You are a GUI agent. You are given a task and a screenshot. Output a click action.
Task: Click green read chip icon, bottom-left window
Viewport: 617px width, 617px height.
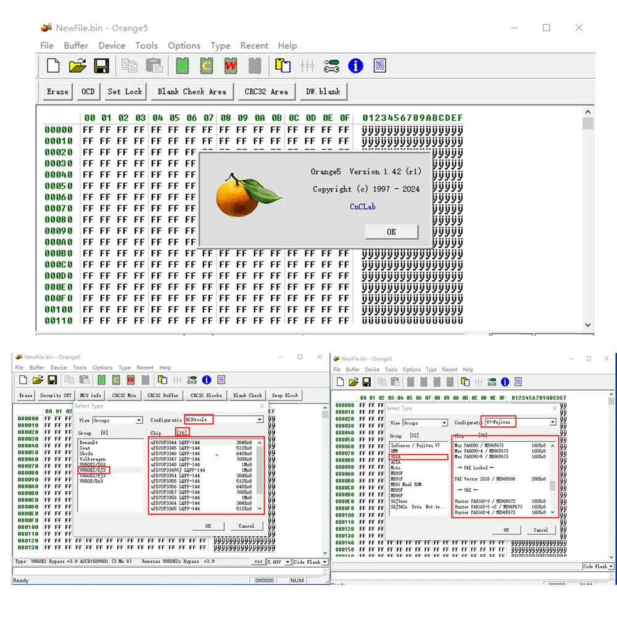[x=102, y=379]
